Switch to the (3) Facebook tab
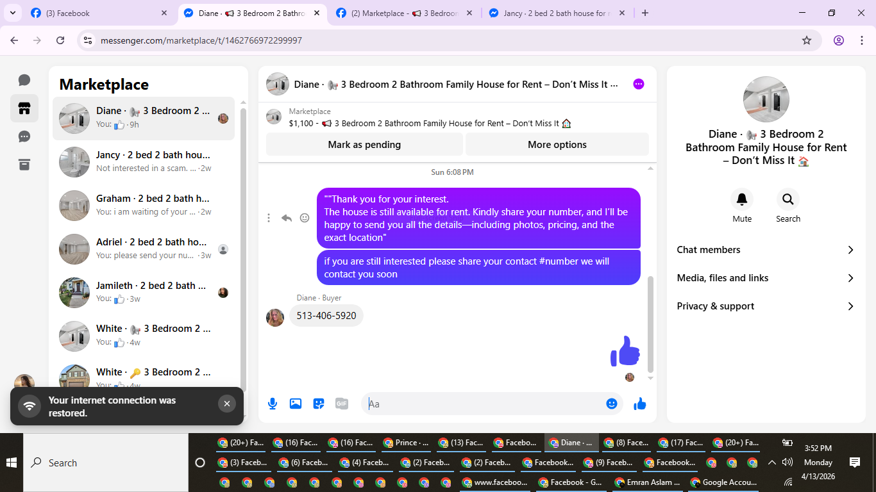 [x=99, y=13]
